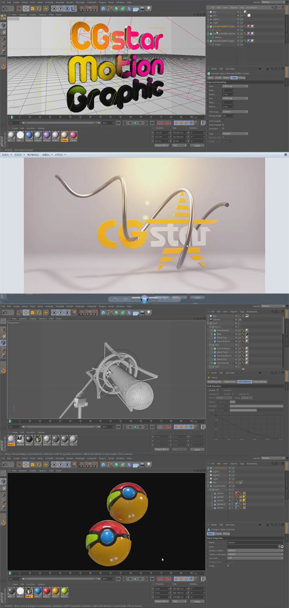
Task: Toggle Light.2 enable checkmark in Chrome ball window
Action: [x=233, y=471]
